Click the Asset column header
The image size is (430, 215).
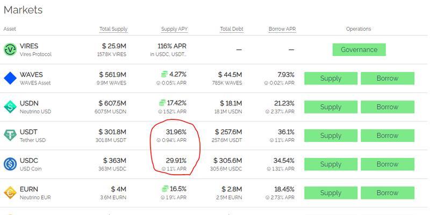(10, 29)
